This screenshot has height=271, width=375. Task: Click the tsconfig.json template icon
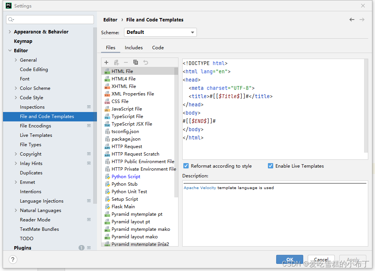107,132
